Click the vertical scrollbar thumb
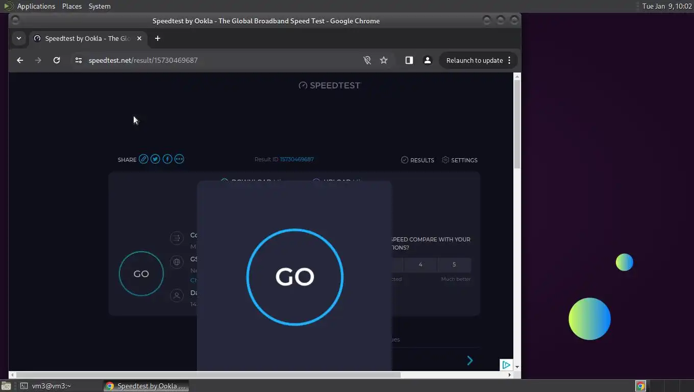694x392 pixels. coord(517,125)
